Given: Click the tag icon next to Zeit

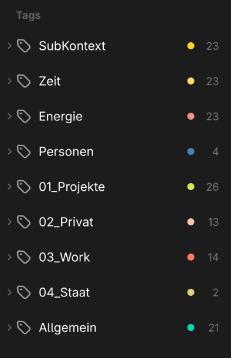Looking at the screenshot, I should coord(23,81).
